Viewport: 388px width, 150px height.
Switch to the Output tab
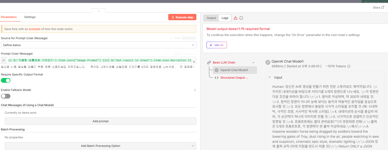click(211, 18)
